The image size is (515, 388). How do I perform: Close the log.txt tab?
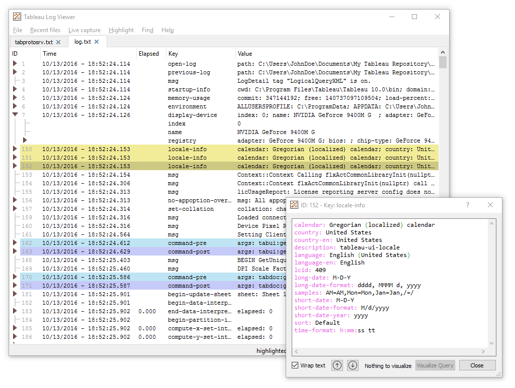tap(97, 42)
